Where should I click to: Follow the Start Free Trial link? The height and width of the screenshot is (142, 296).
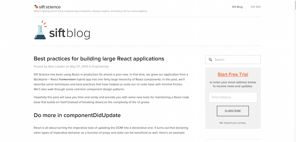click(233, 74)
